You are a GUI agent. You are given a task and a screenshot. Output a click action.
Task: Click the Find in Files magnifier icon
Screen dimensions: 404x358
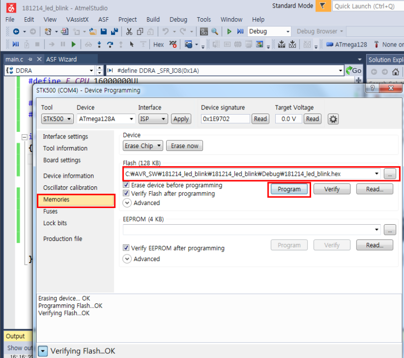[215, 31]
